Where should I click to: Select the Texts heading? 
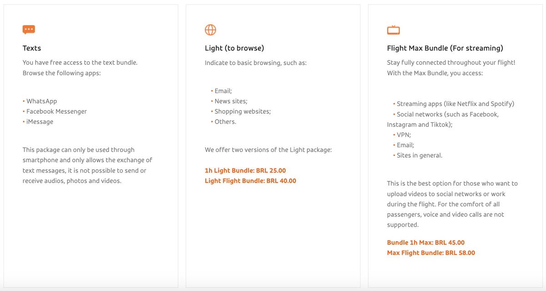pos(32,48)
